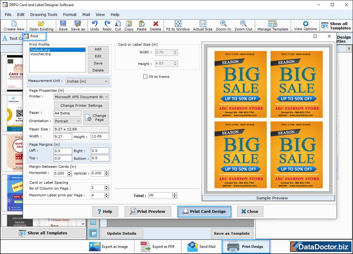
Task: Click the Paste toolbar icon
Action: [142, 26]
